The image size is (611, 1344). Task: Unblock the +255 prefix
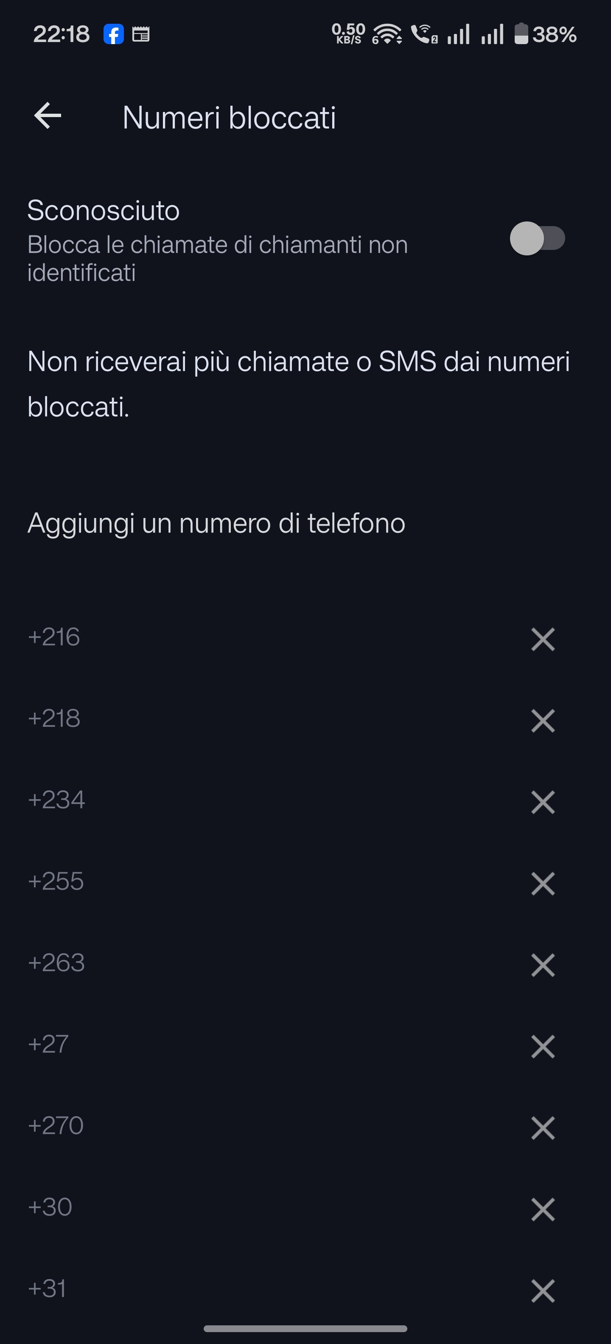pyautogui.click(x=543, y=883)
